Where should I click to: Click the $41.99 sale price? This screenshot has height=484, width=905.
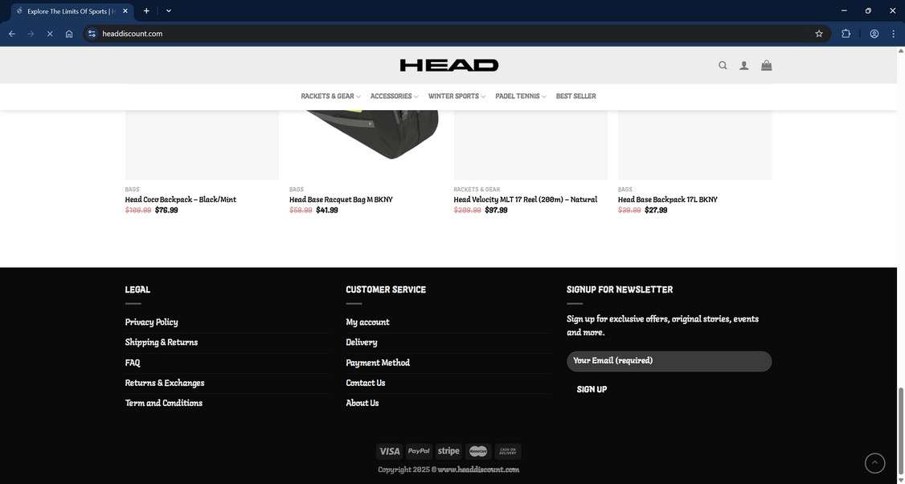[x=326, y=210]
